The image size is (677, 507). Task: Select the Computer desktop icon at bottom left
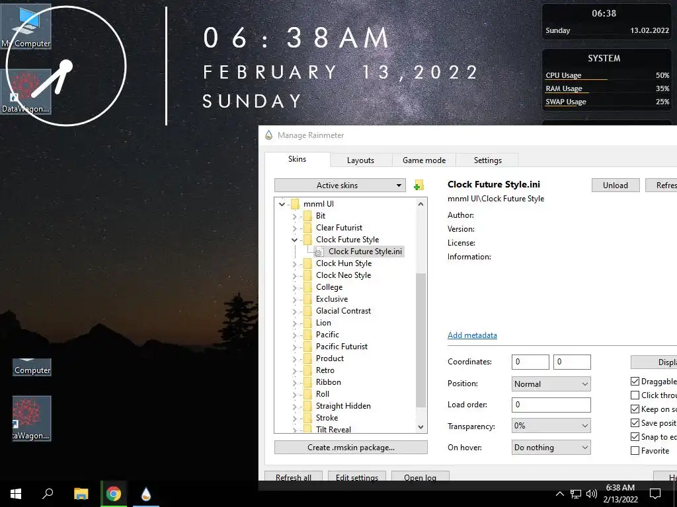pos(32,367)
